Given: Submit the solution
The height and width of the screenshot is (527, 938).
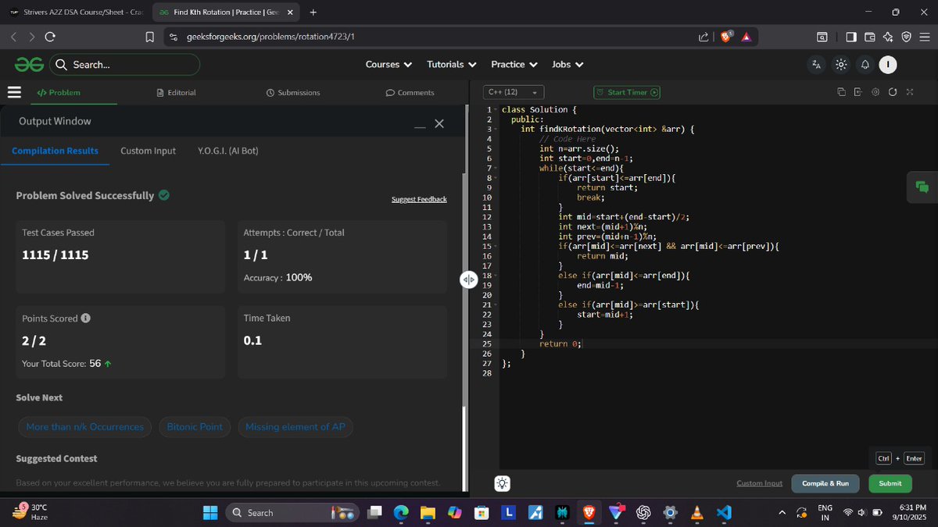Looking at the screenshot, I should [890, 483].
